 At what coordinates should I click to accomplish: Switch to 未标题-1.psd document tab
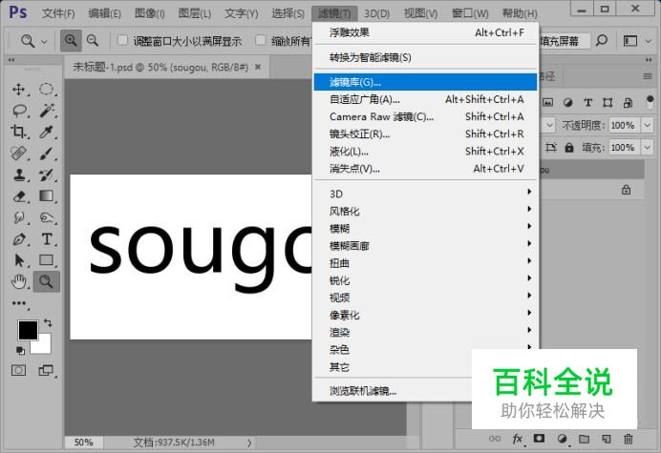click(166, 67)
